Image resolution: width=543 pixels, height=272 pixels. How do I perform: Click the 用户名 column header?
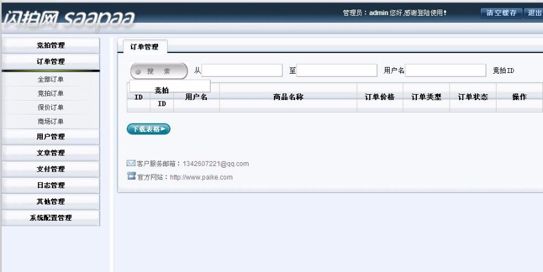(x=196, y=97)
